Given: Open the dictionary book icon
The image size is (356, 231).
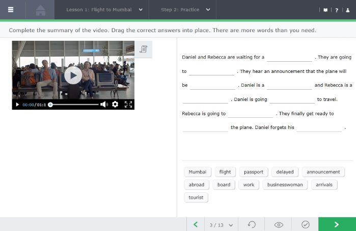Looking at the screenshot, I should (x=325, y=10).
